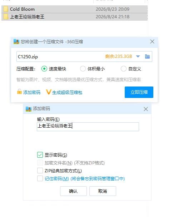Click the 360压缩 logo in the create archive title bar
Image resolution: width=193 pixels, height=217 pixels.
tap(16, 41)
